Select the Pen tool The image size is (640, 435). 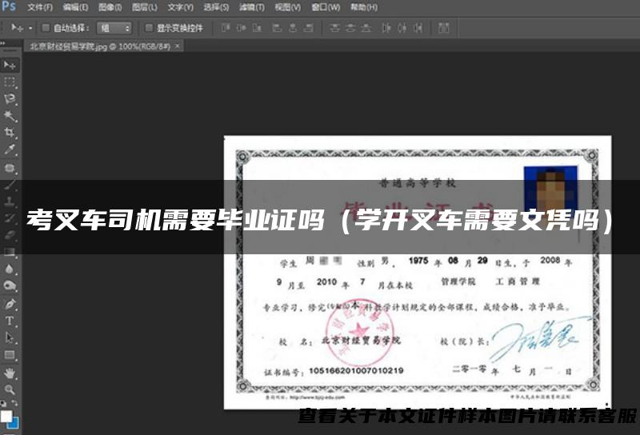tap(10, 304)
